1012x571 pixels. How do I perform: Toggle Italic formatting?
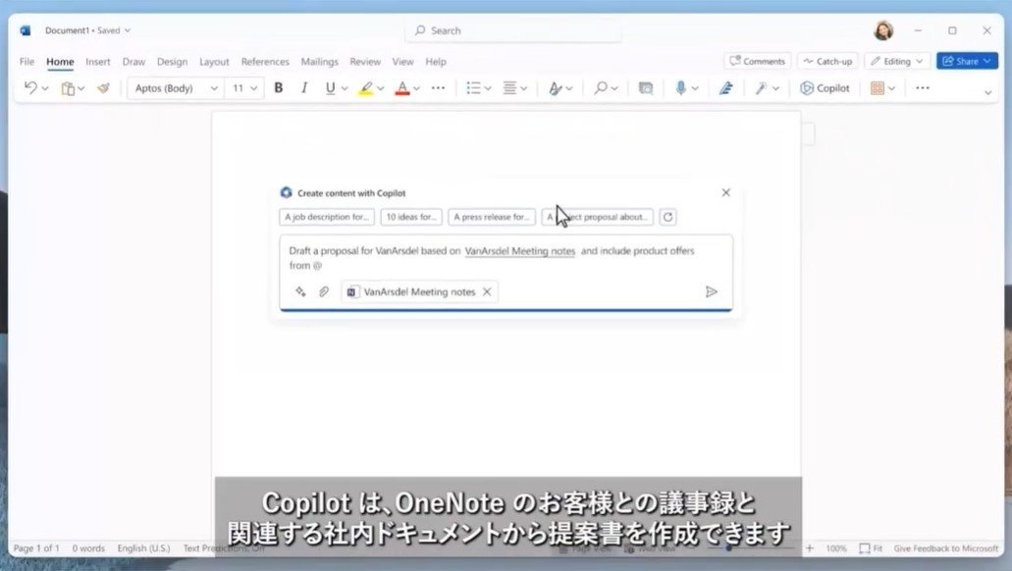[x=304, y=87]
